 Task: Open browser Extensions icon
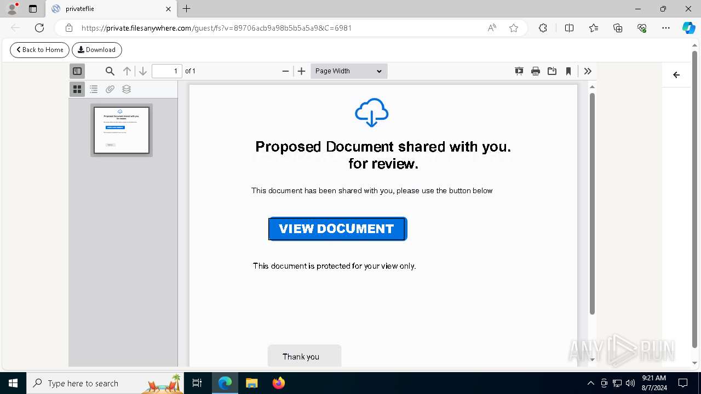click(x=543, y=28)
